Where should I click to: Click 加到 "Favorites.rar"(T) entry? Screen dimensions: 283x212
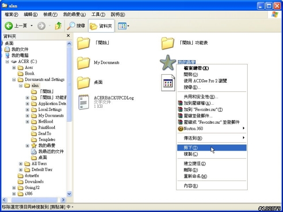[x=212, y=110]
